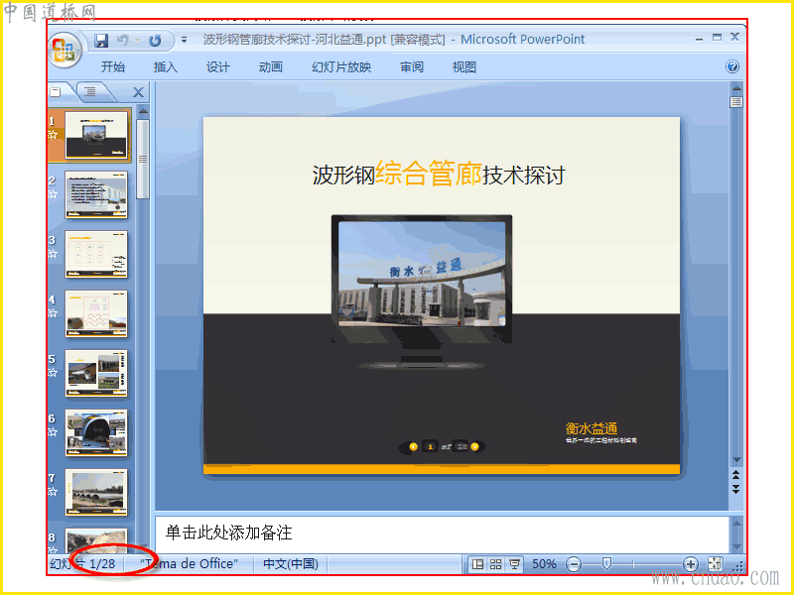The width and height of the screenshot is (794, 595).
Task: Redo the last action
Action: [155, 40]
